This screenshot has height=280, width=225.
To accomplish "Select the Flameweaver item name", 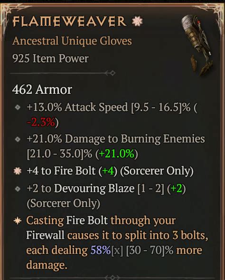I will coord(69,21).
